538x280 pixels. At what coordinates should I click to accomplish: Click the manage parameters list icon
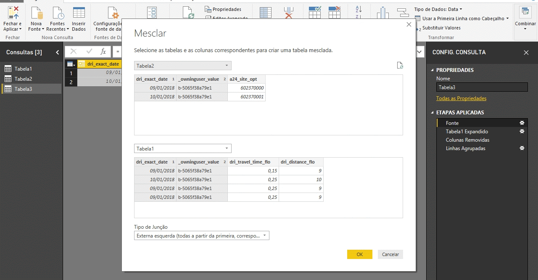click(151, 13)
